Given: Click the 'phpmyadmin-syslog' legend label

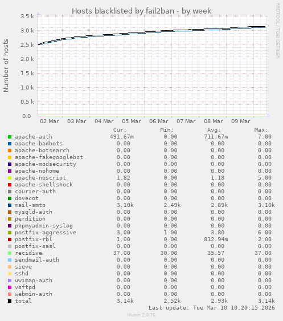Looking at the screenshot, I should click(43, 226).
